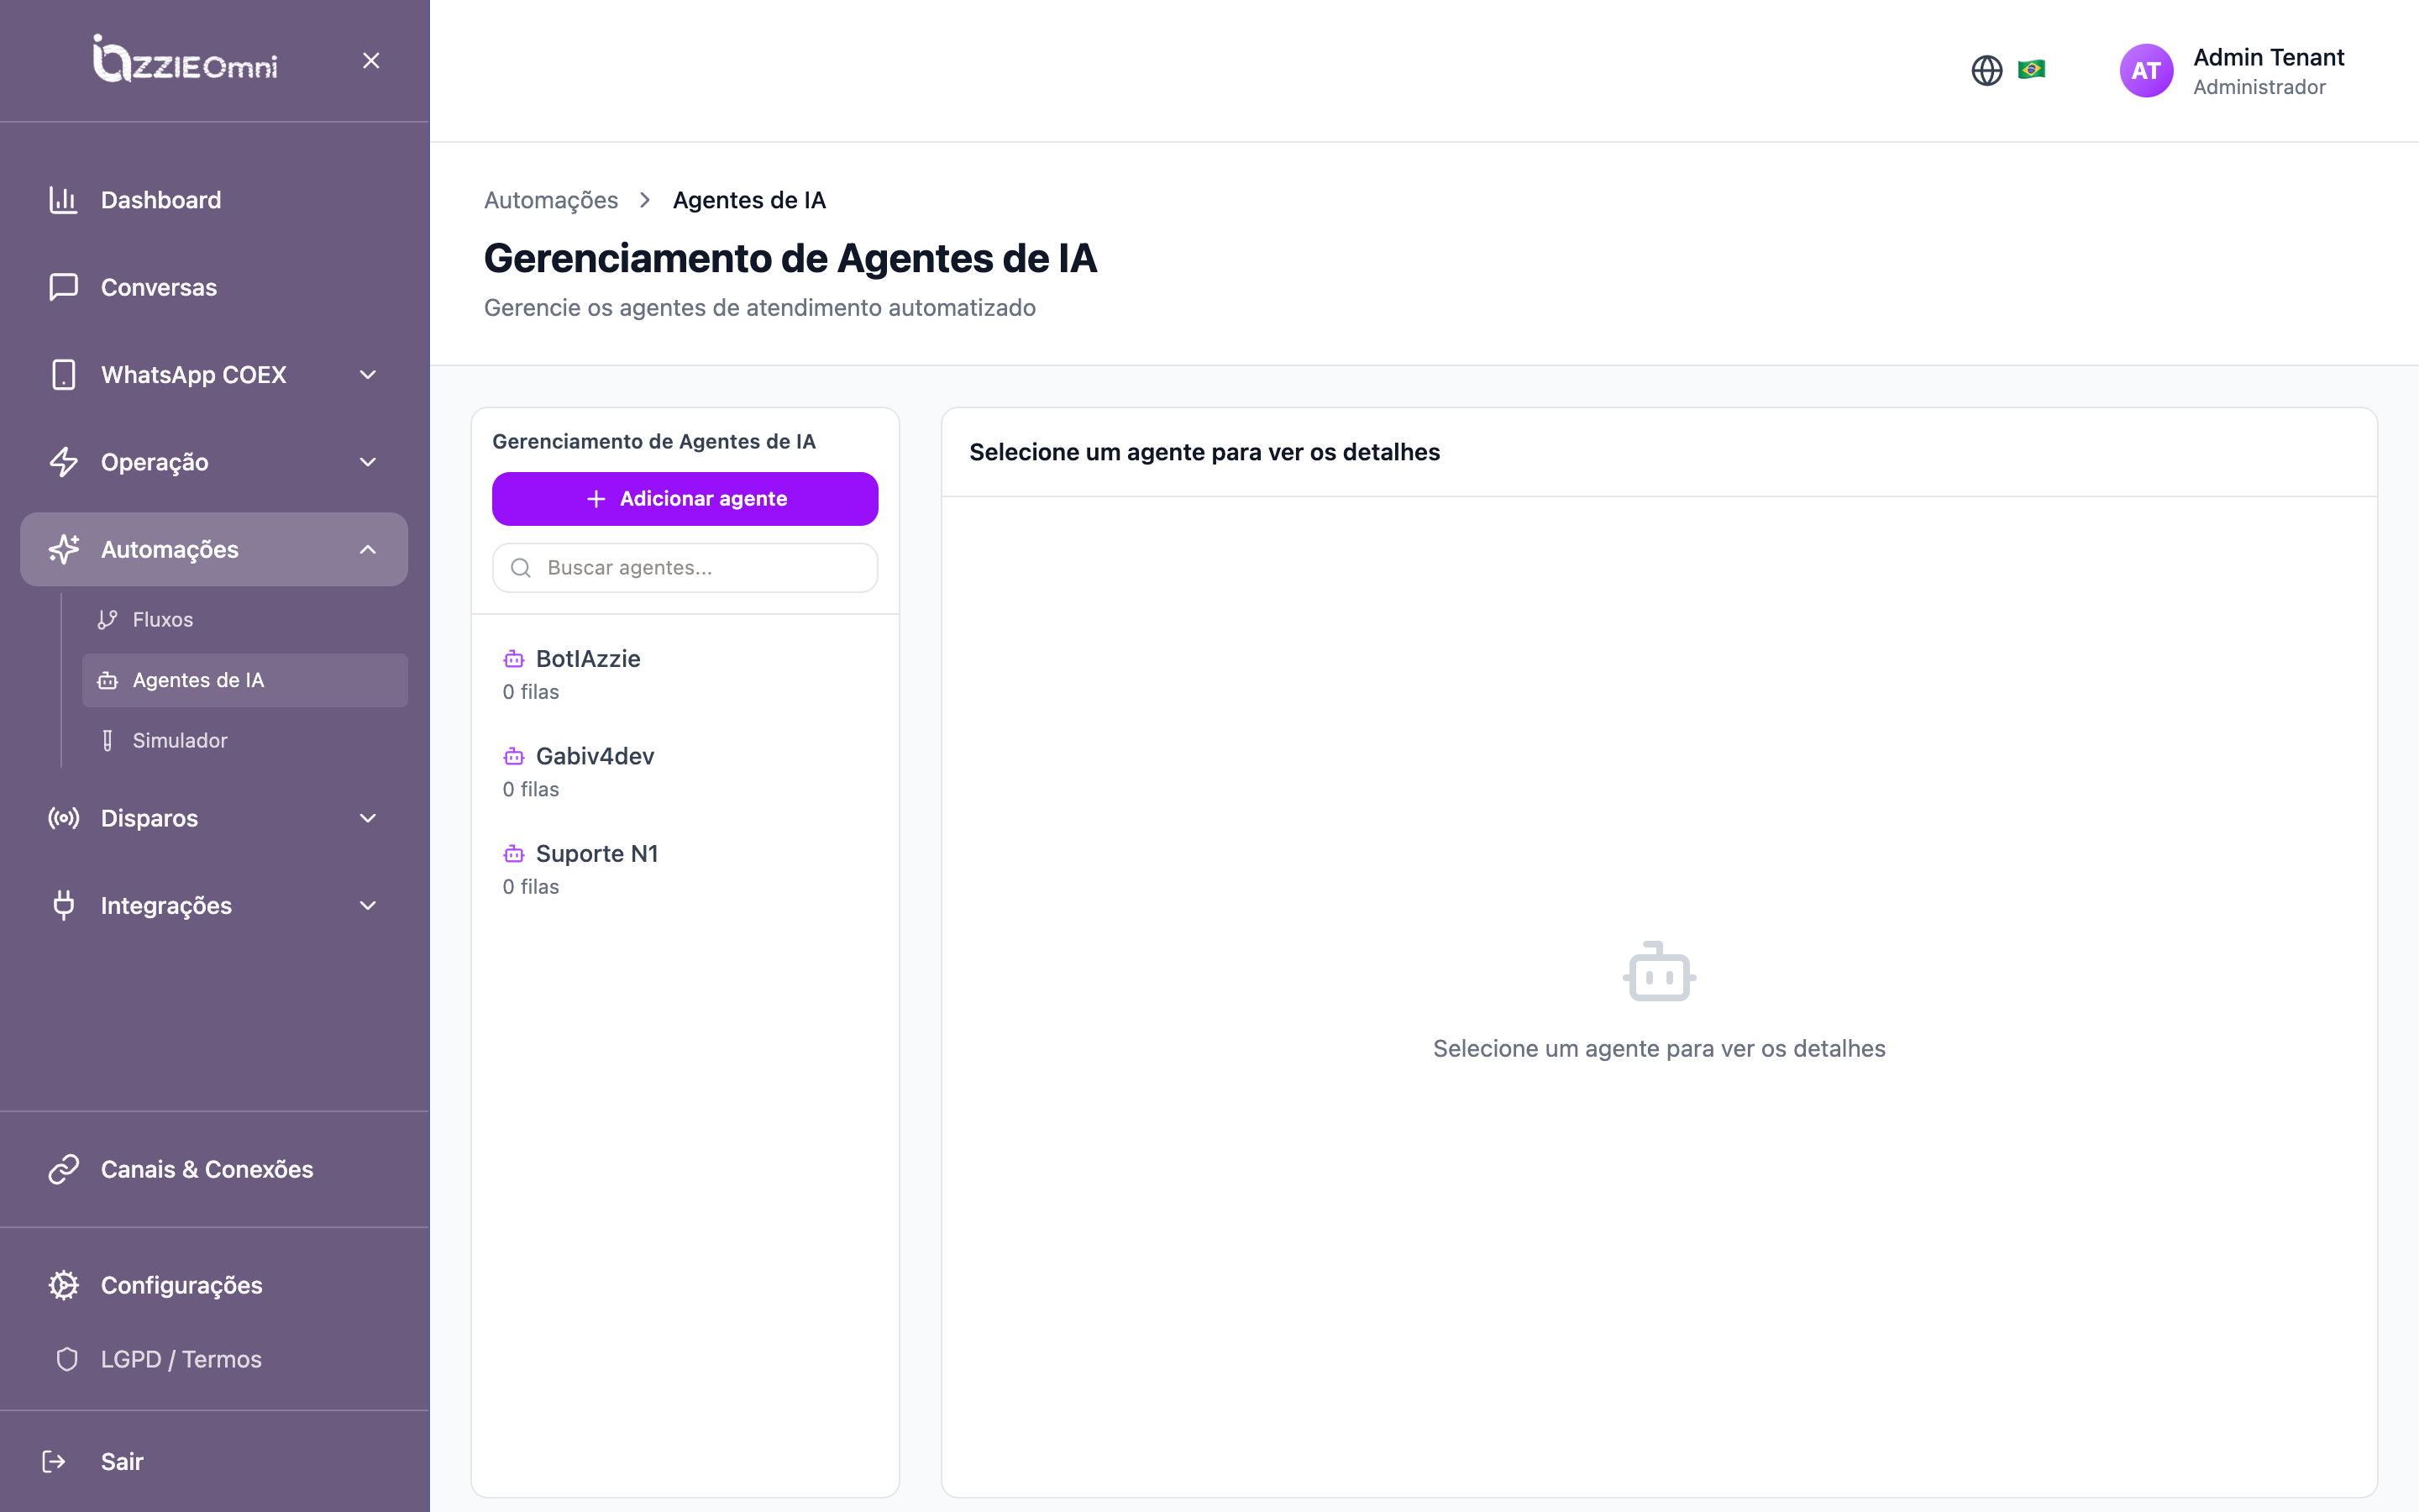Click the Adicionar agente button

[x=685, y=499]
